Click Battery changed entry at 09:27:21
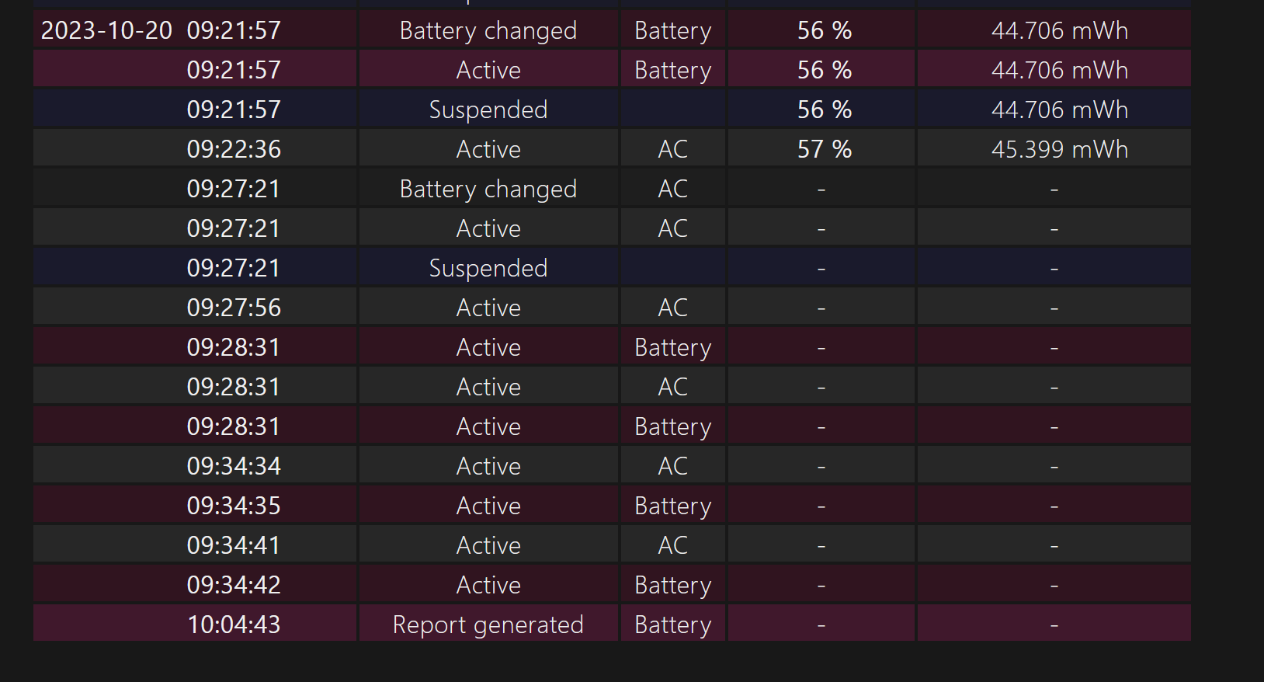Image resolution: width=1264 pixels, height=682 pixels. (488, 189)
